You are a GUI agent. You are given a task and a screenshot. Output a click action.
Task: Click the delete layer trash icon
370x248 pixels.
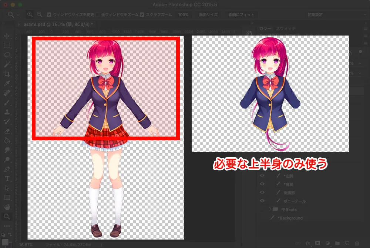click(357, 243)
